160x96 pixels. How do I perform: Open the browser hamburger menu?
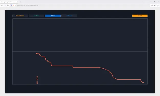(158, 5)
